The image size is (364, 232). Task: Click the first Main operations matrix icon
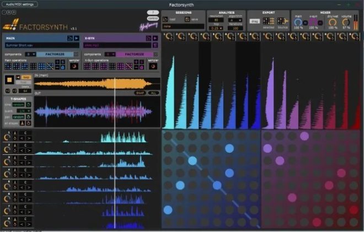(8, 66)
